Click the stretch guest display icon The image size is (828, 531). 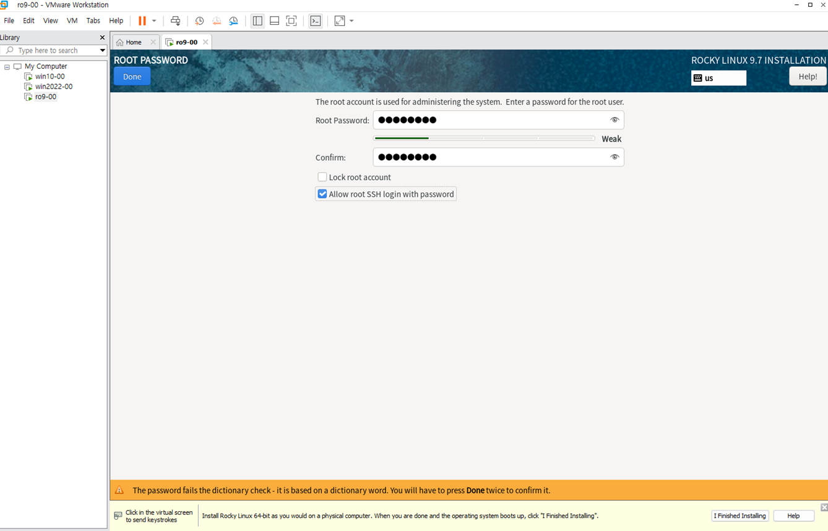(340, 21)
